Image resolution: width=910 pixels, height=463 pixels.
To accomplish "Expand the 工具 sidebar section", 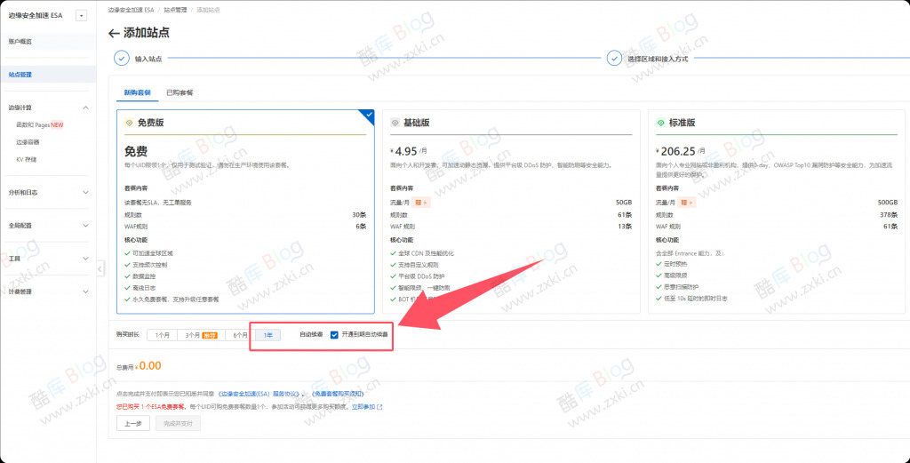I will [86, 259].
